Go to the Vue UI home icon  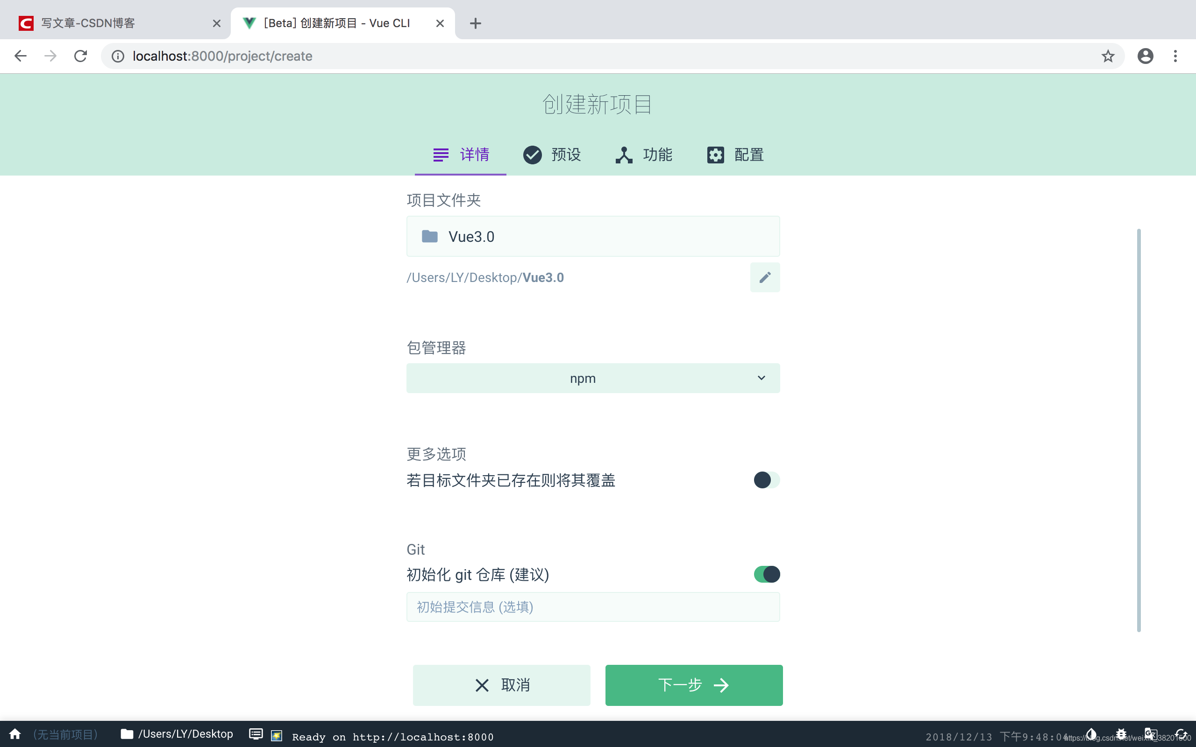15,734
